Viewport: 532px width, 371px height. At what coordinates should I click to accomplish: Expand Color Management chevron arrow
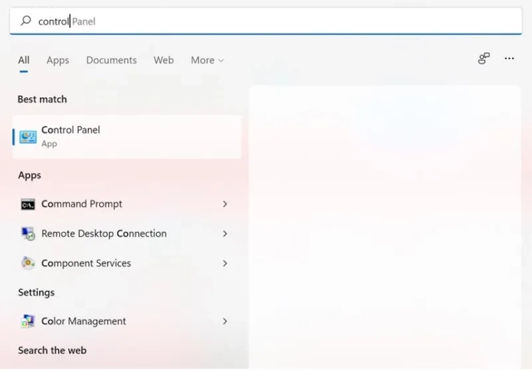click(225, 321)
